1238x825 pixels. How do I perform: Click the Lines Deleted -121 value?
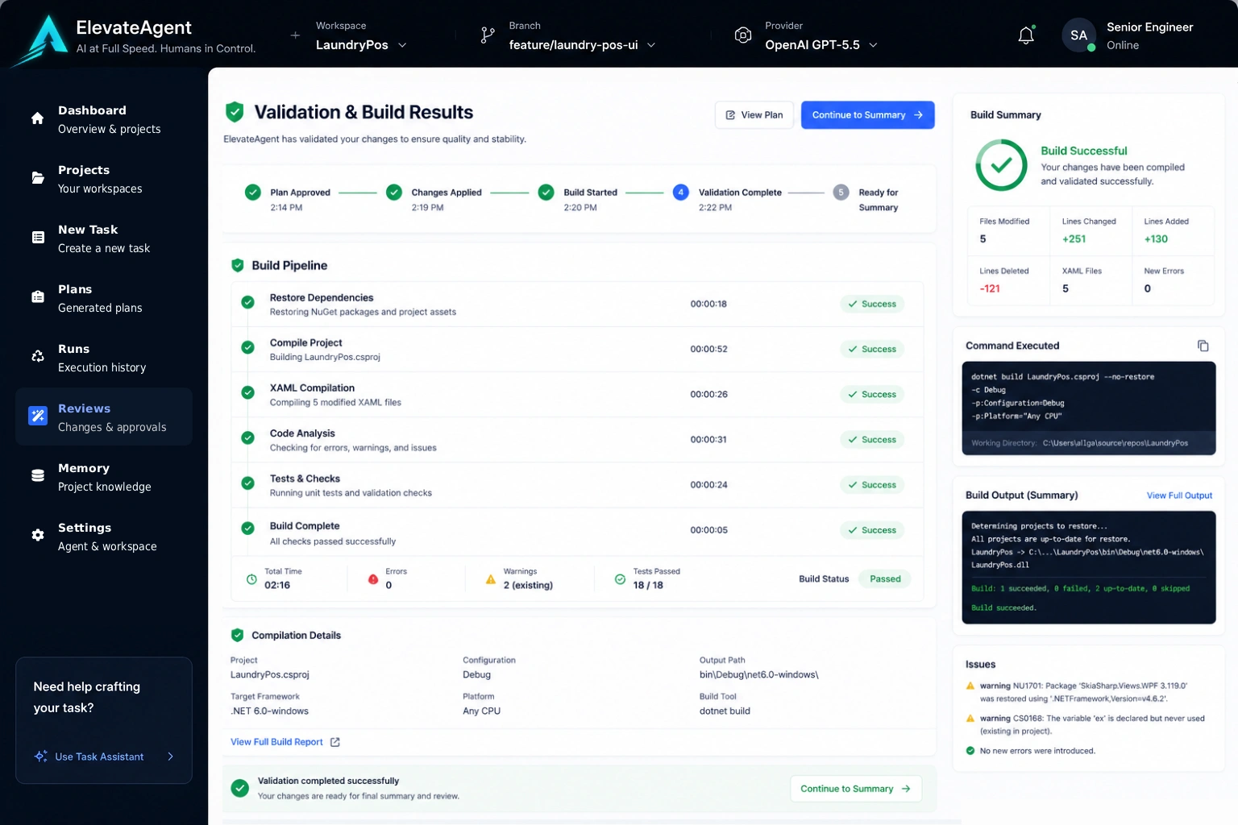pyautogui.click(x=990, y=289)
